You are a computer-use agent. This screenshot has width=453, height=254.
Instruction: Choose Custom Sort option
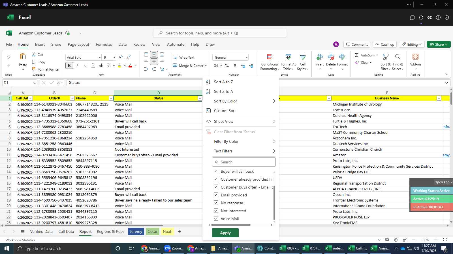pos(241,111)
